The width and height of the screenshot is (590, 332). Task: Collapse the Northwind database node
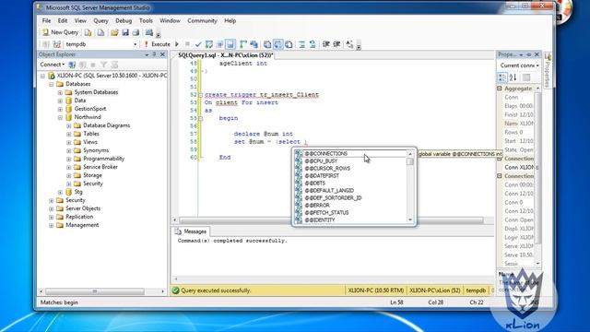point(60,117)
